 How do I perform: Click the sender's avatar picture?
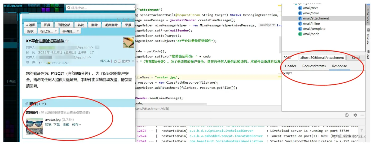tap(128, 43)
